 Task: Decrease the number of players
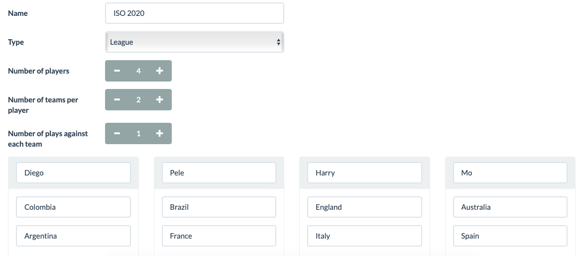click(117, 71)
